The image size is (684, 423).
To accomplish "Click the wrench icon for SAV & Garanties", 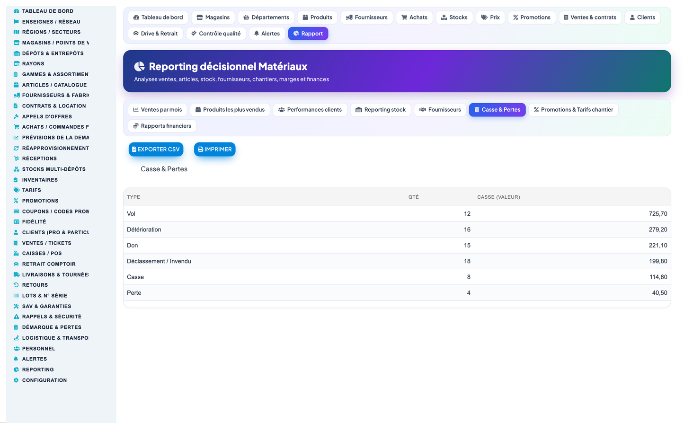I will pyautogui.click(x=16, y=306).
